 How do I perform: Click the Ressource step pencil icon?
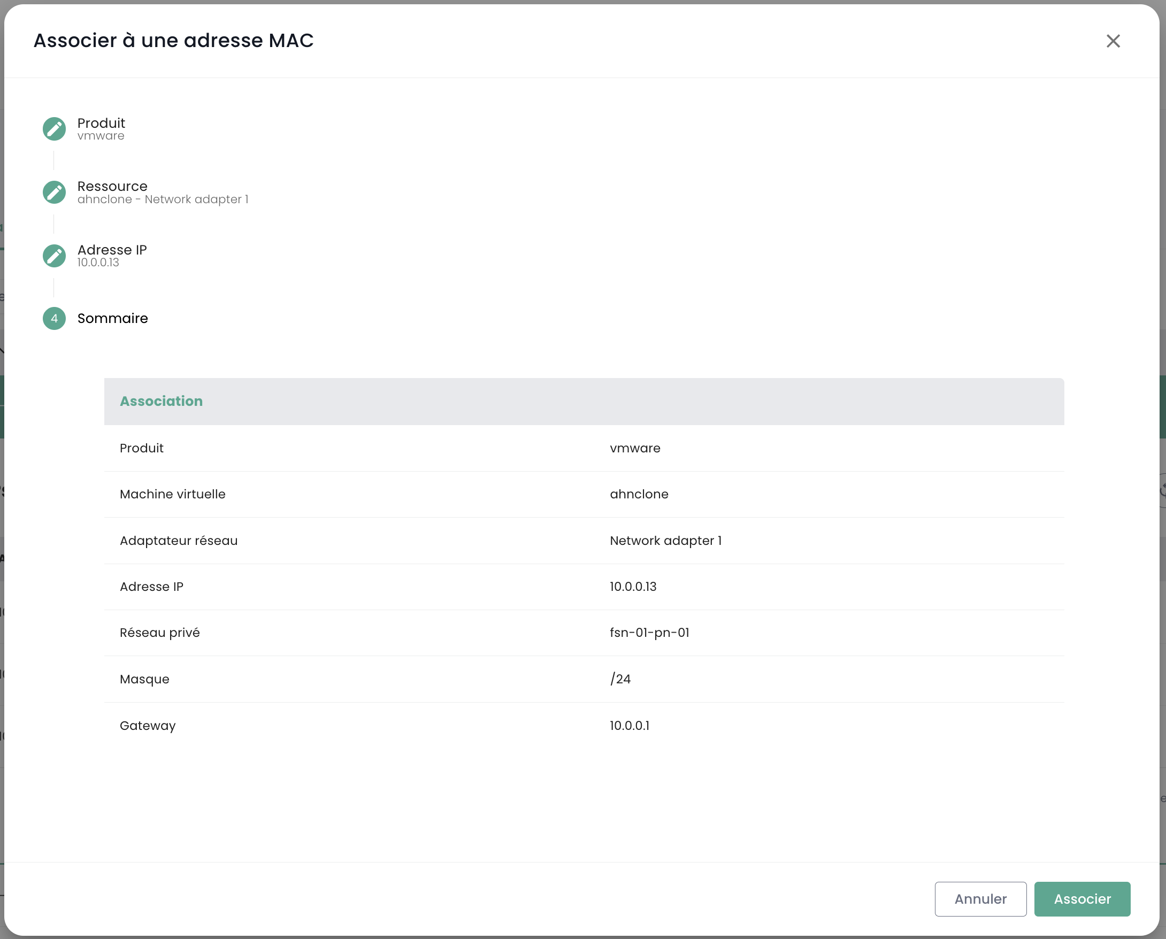coord(54,192)
